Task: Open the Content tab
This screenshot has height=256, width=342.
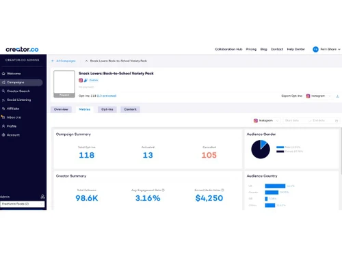Action: click(x=130, y=109)
